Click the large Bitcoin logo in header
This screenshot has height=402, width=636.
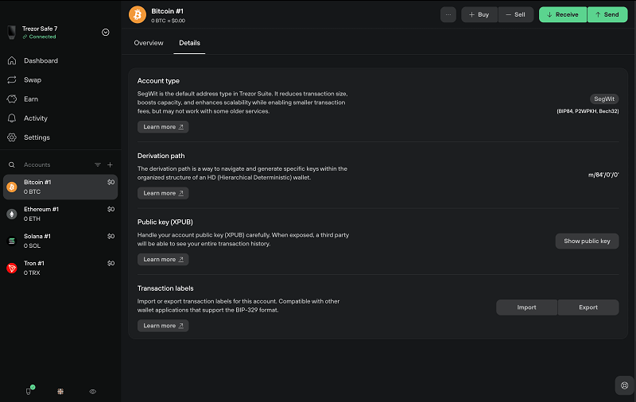138,15
